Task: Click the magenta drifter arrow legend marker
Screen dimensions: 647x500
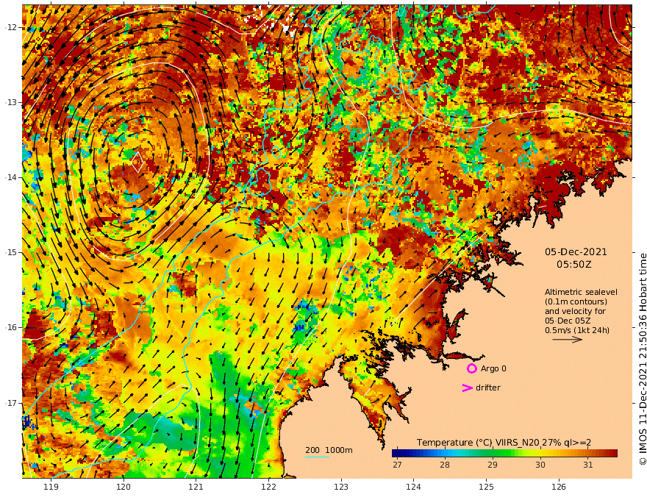Action: pos(467,387)
